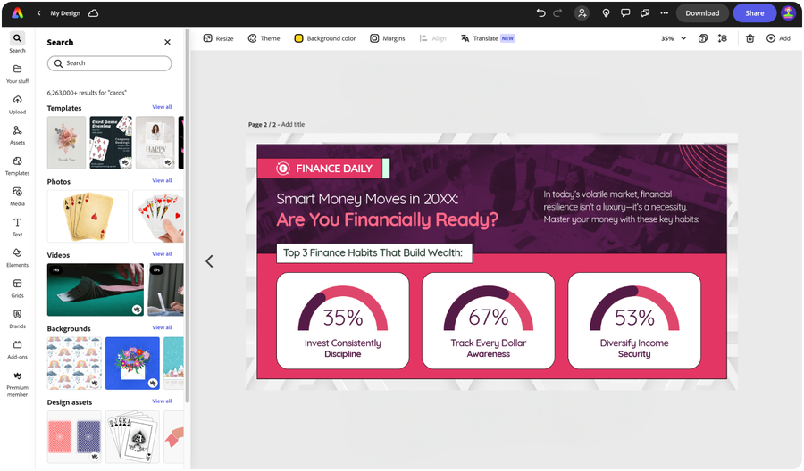Image resolution: width=804 pixels, height=471 pixels.
Task: Click into the Search input field
Action: pyautogui.click(x=109, y=63)
